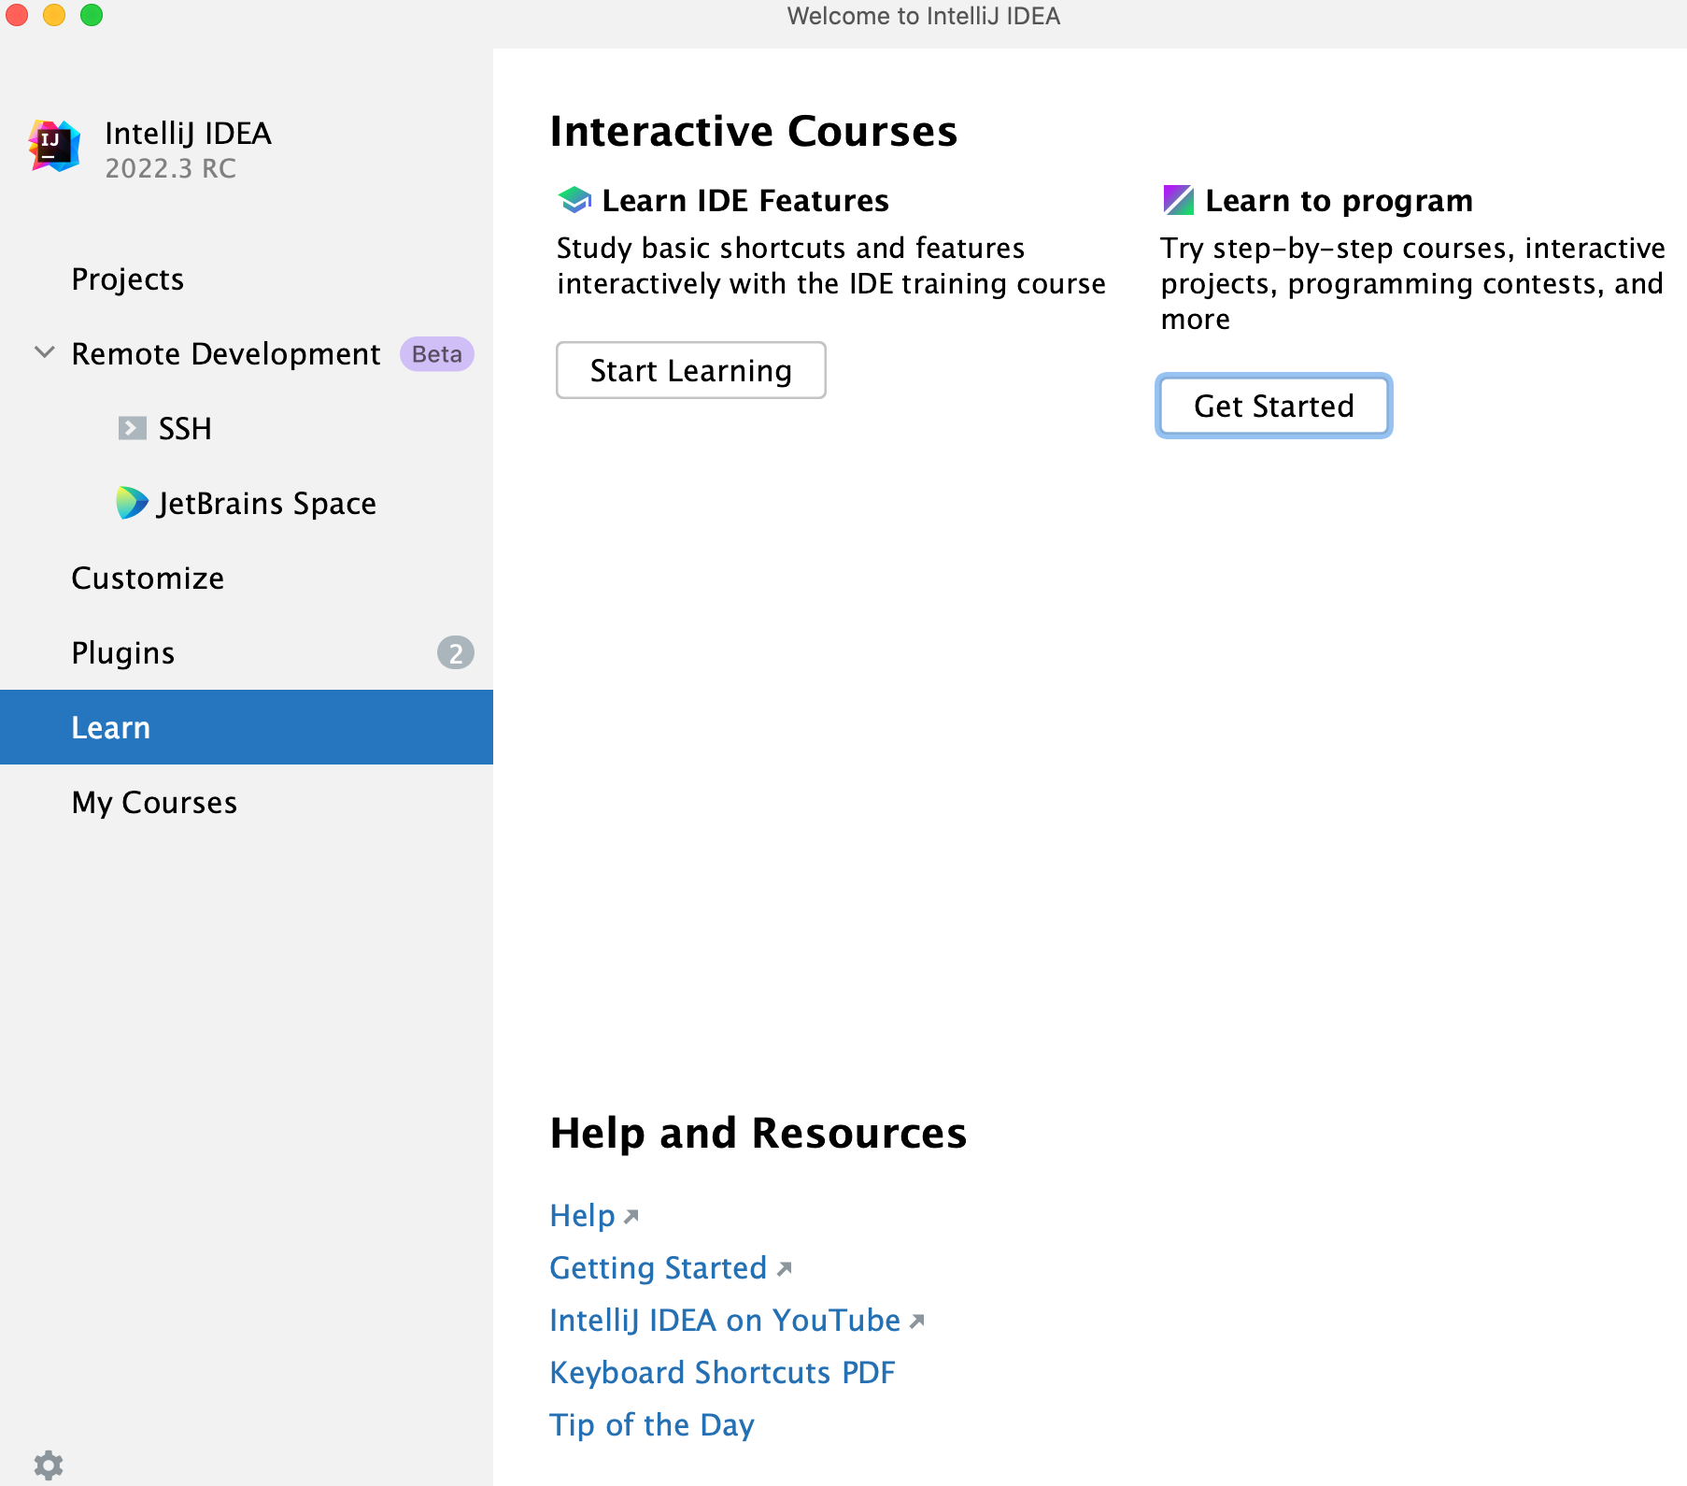Open the Tip of the Day link
1687x1486 pixels.
point(652,1424)
